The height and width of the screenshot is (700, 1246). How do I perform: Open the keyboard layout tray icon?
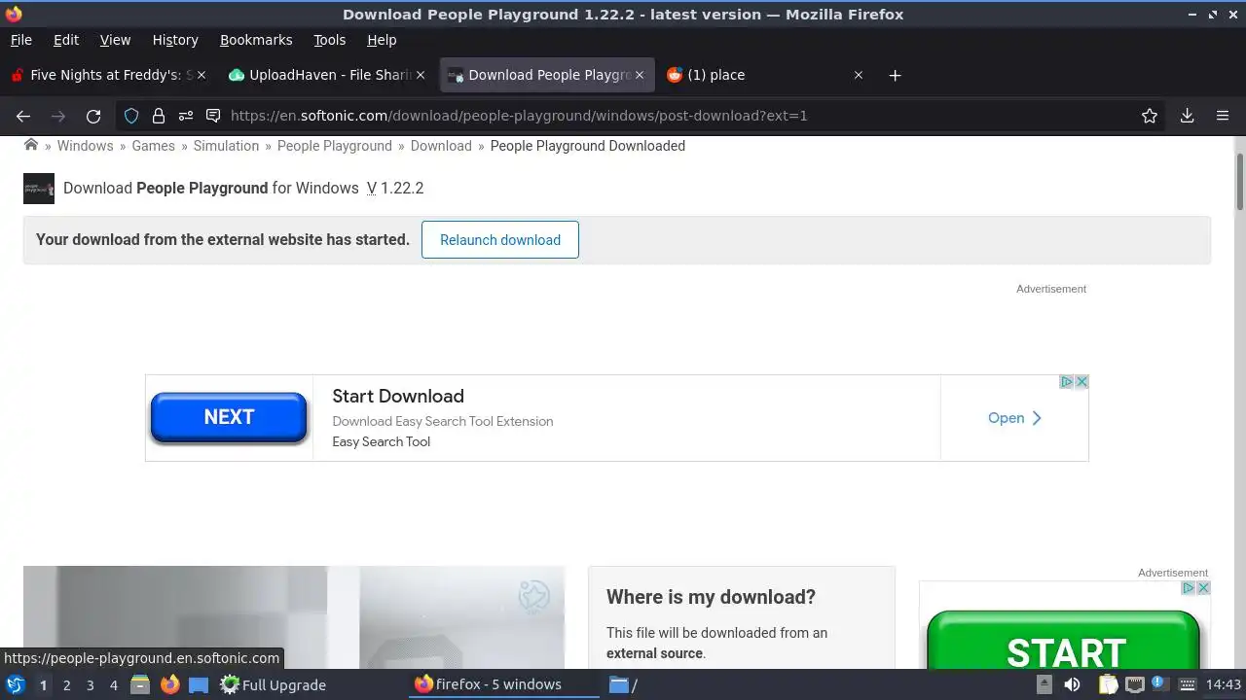click(1188, 684)
